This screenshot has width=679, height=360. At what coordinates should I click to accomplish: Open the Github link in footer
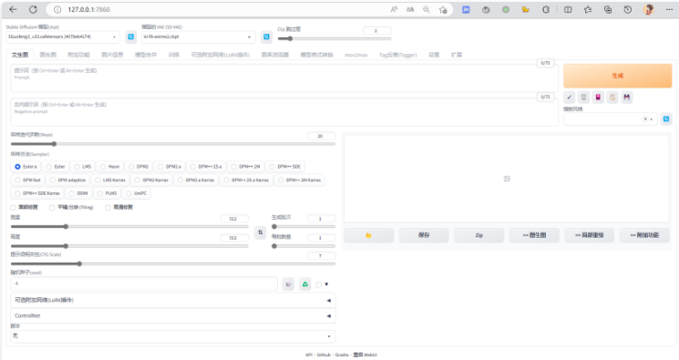324,355
